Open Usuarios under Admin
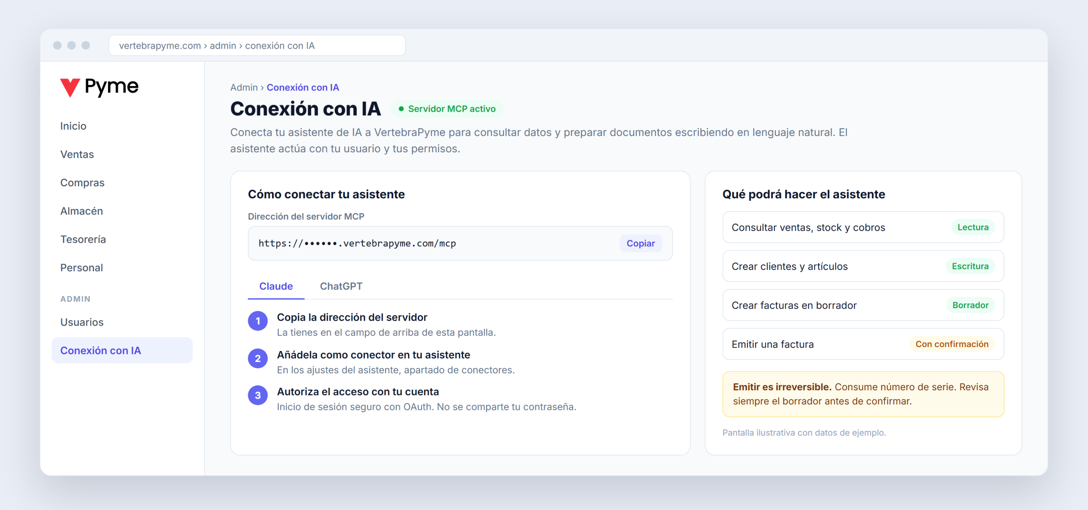The image size is (1088, 510). tap(82, 322)
